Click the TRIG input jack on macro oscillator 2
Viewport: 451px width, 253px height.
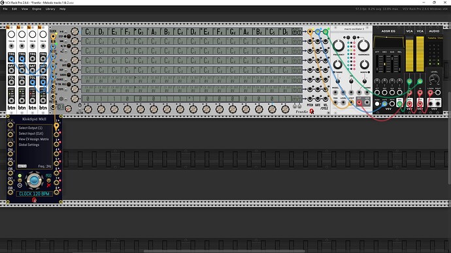click(335, 102)
